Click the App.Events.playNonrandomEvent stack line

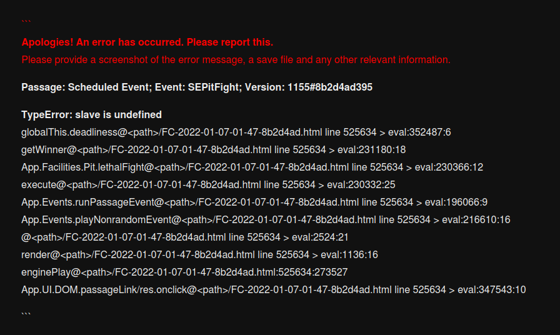(266, 220)
